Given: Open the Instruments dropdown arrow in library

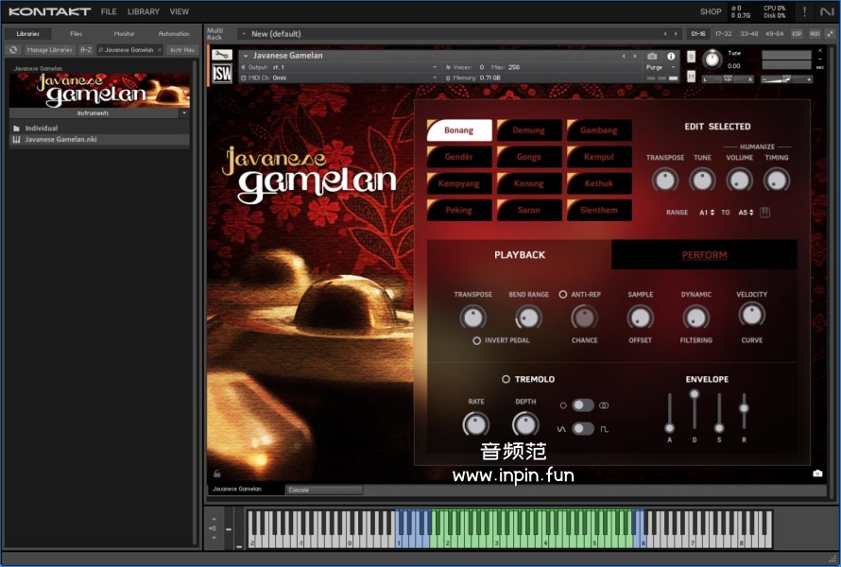Looking at the screenshot, I should click(184, 112).
